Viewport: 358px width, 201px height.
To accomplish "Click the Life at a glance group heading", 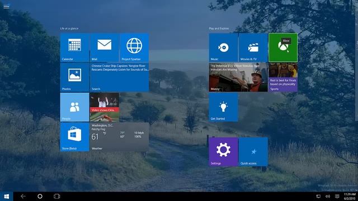I will point(69,28).
